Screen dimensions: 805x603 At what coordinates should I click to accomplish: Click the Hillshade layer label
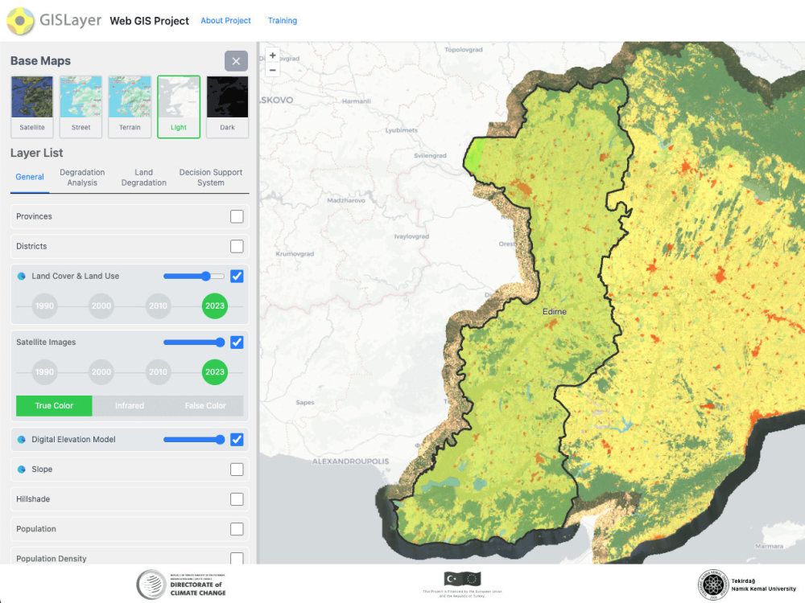coord(33,499)
